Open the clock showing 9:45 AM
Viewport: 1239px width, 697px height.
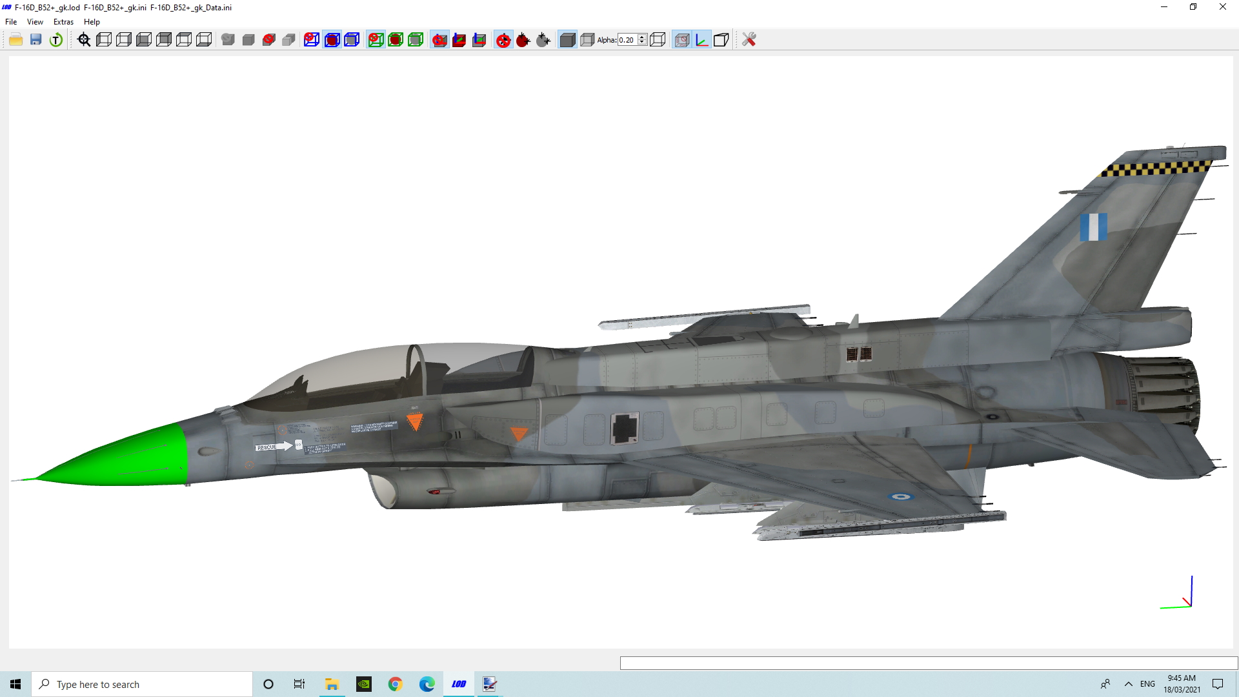[1182, 684]
